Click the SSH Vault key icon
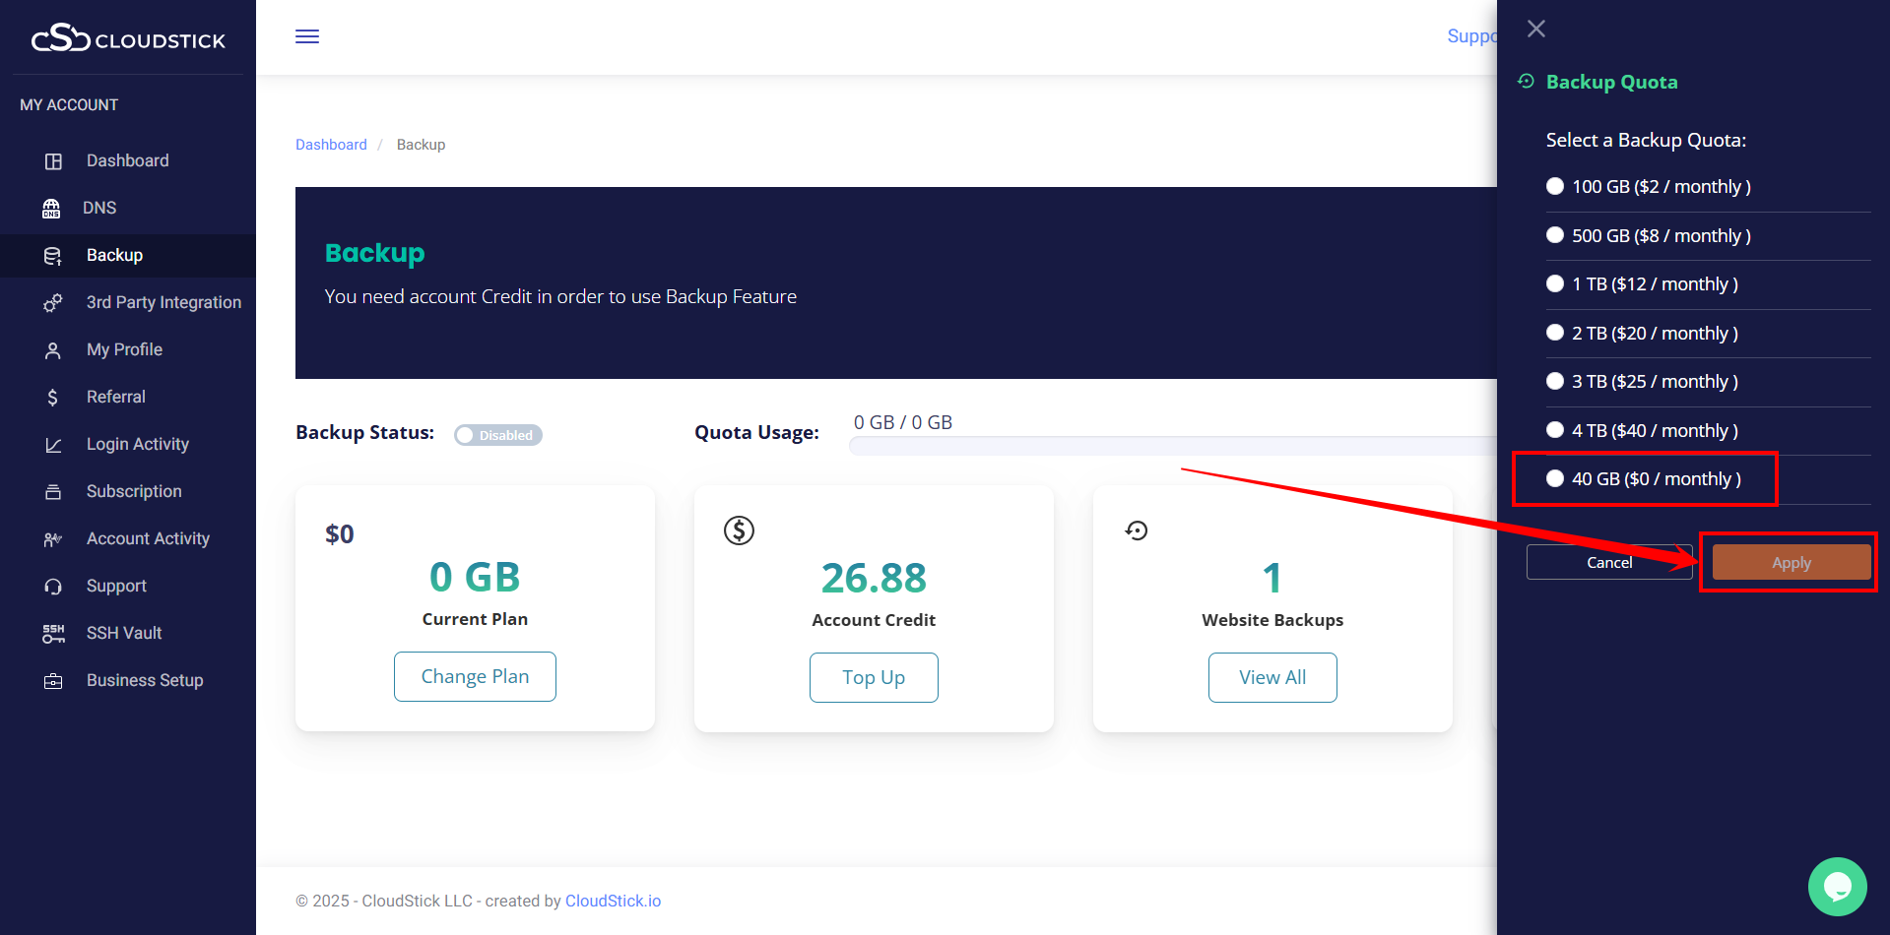 [x=53, y=633]
